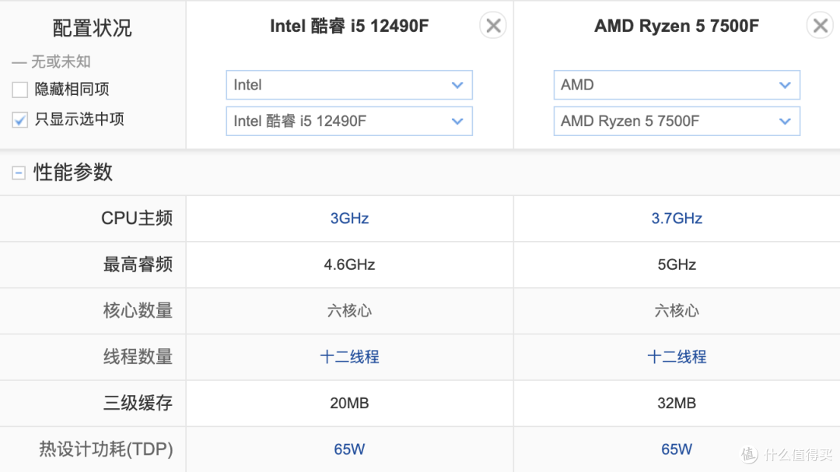840x472 pixels.
Task: Open the AMD brand dropdown
Action: pos(677,85)
